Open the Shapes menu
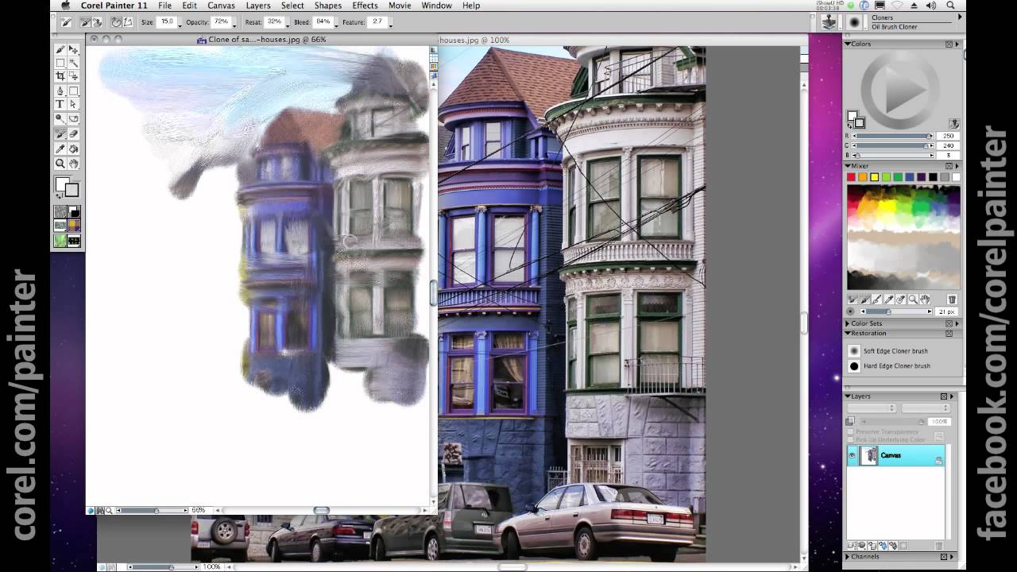Viewport: 1017px width, 572px height. click(328, 6)
